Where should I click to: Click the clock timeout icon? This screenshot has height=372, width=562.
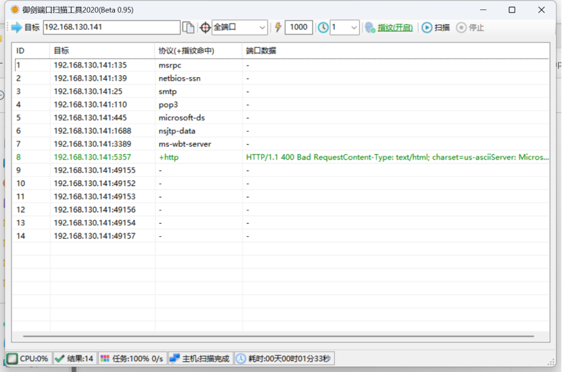[x=323, y=28]
